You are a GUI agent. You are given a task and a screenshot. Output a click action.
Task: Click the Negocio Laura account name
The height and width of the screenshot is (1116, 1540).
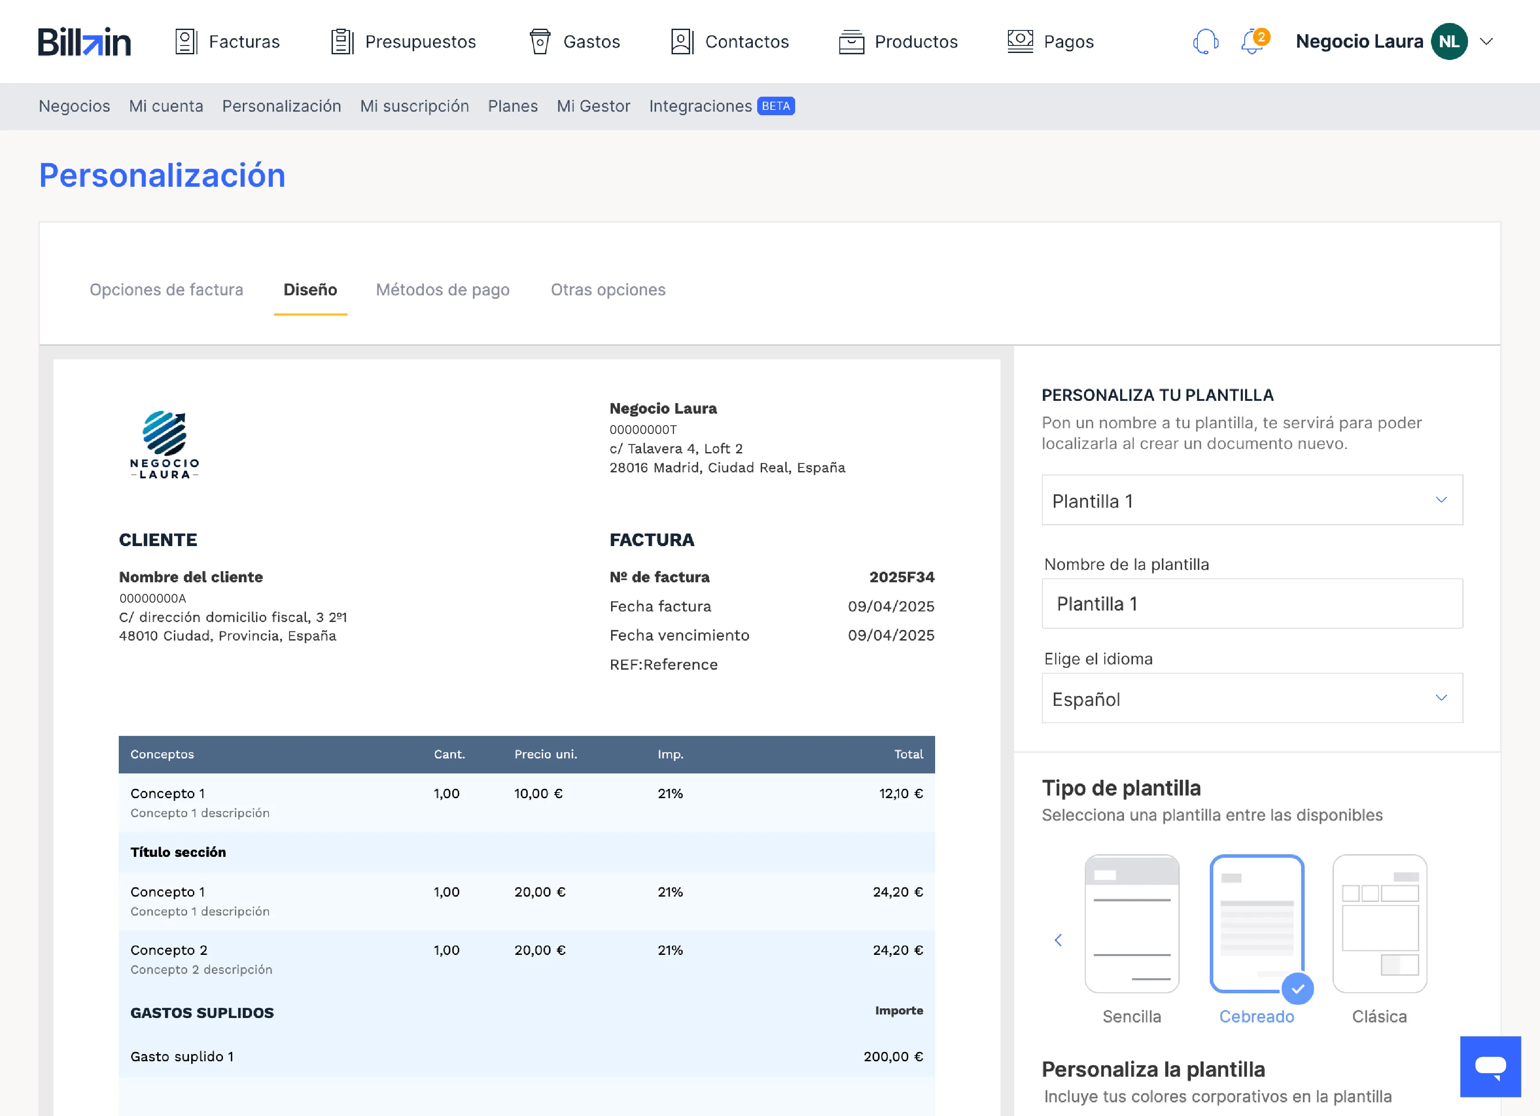pos(1359,41)
